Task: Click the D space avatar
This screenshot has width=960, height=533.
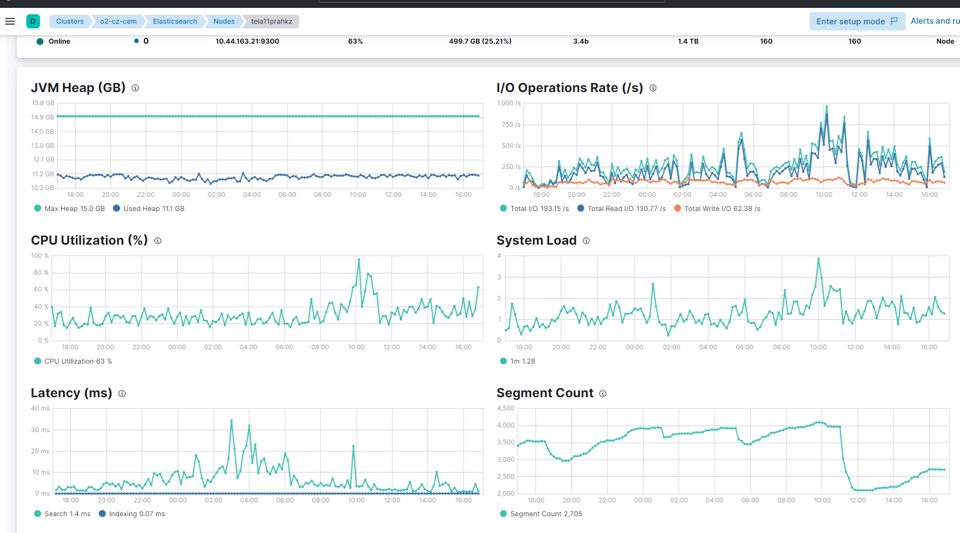Action: click(x=33, y=21)
